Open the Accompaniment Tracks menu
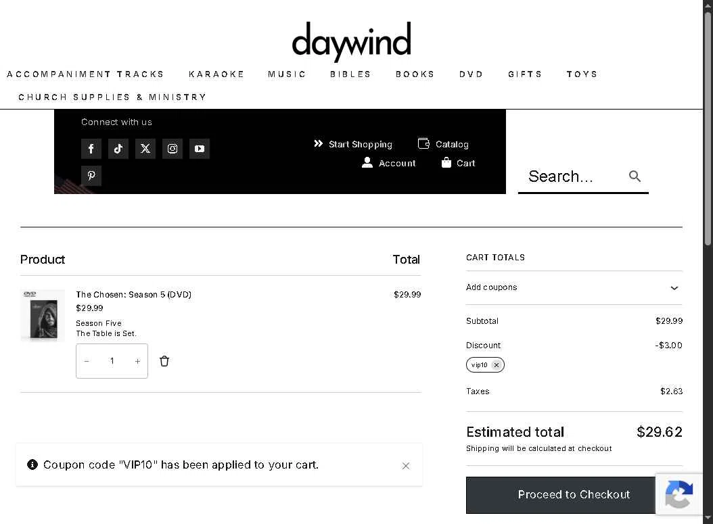 pos(85,74)
